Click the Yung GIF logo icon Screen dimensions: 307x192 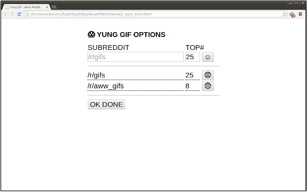pos(91,35)
